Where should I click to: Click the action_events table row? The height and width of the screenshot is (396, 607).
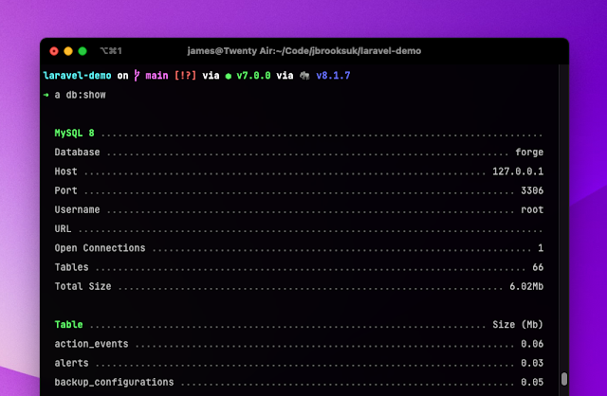click(91, 343)
